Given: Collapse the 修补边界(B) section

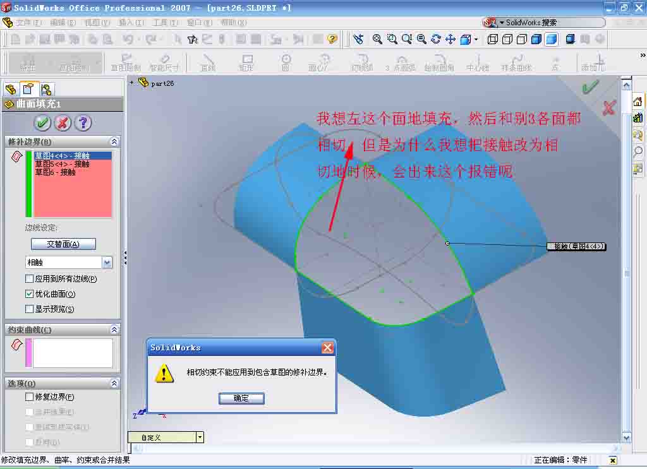Looking at the screenshot, I should tap(114, 142).
